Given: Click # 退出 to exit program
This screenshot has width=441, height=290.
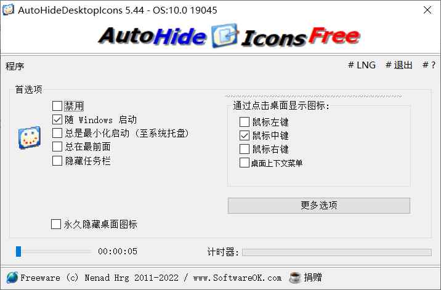Looking at the screenshot, I should click(399, 65).
